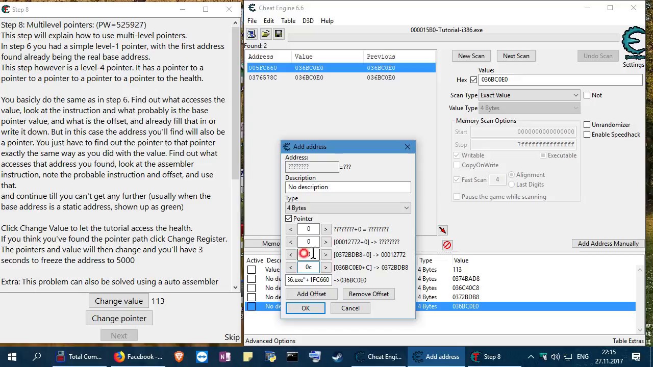Open TeamViewer from the taskbar

(202, 357)
